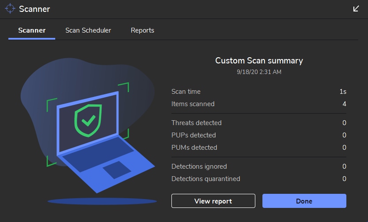The image size is (368, 222).
Task: Click the scan date 9/18/20 2:31 AM
Action: pos(259,71)
